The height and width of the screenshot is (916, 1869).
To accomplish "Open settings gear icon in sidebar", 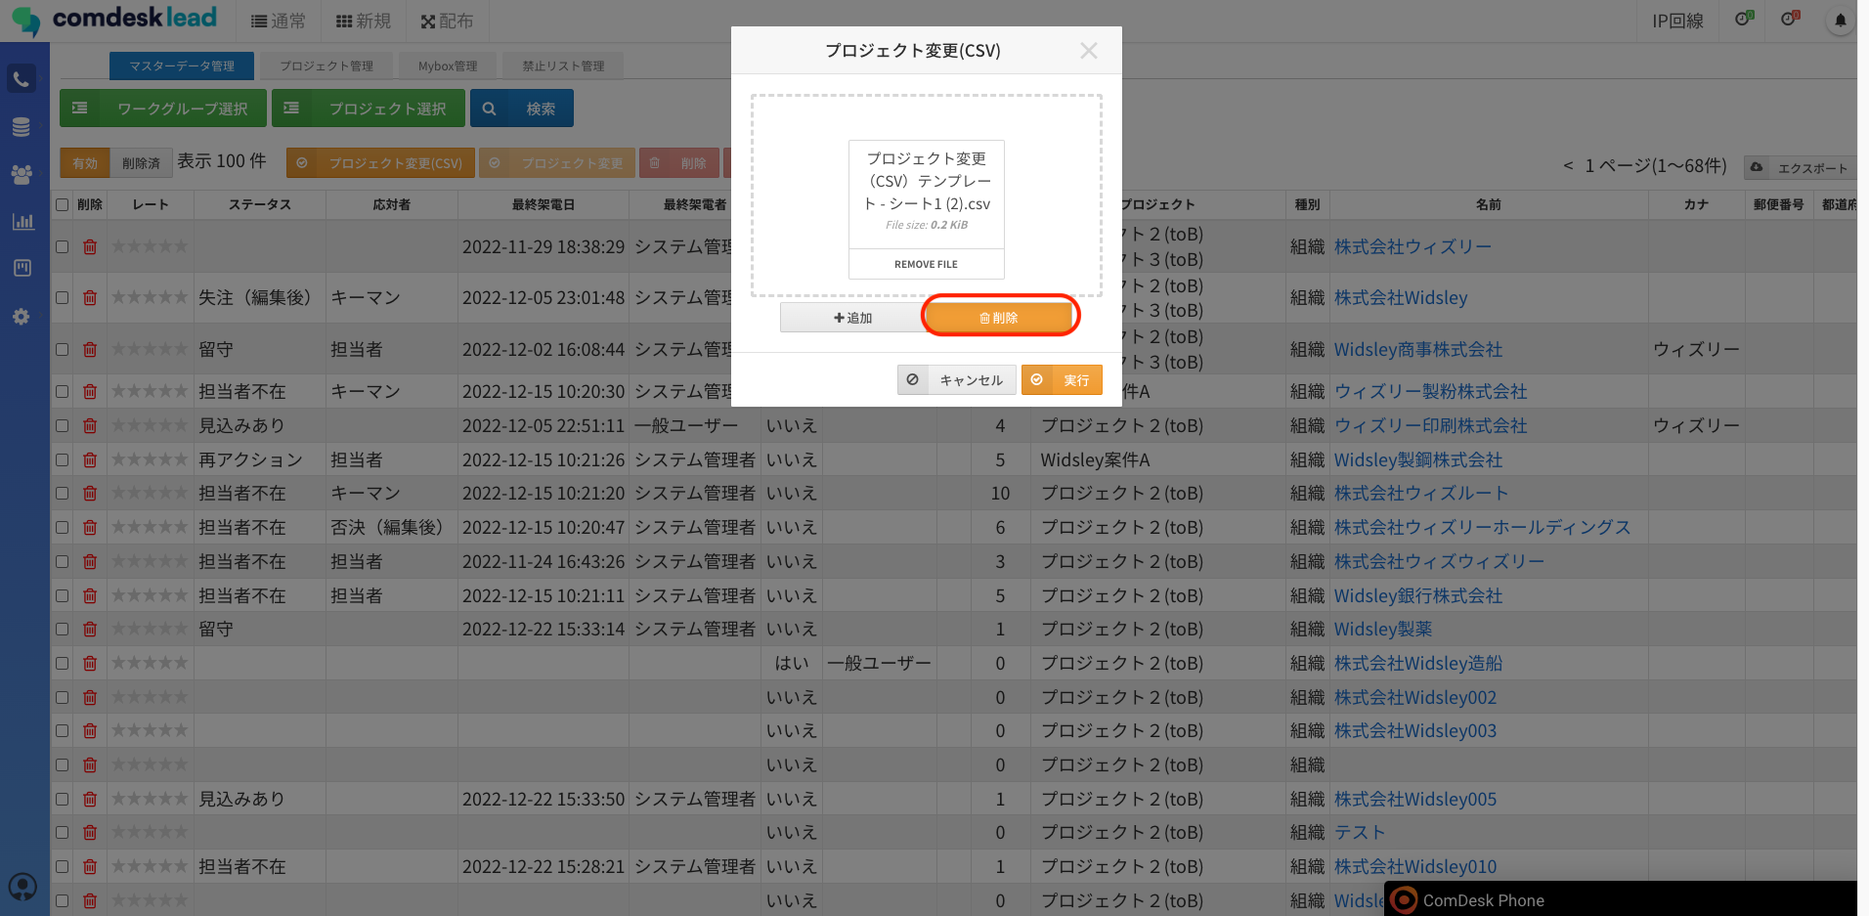I will click(x=22, y=317).
